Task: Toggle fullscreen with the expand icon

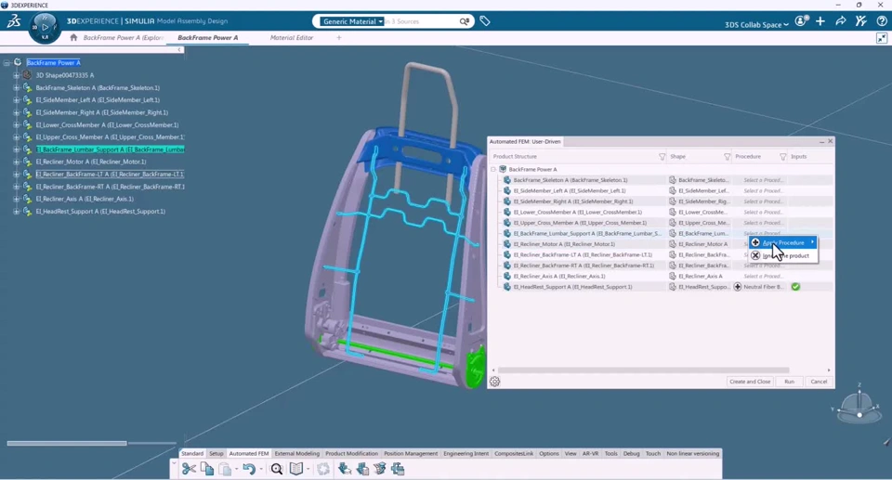Action: pyautogui.click(x=882, y=38)
